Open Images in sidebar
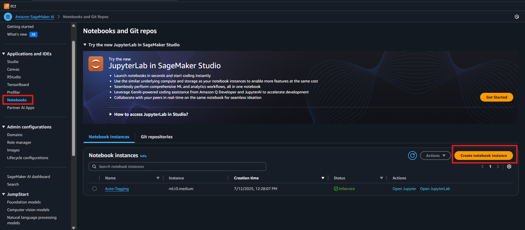This screenshot has width=525, height=230. [13, 150]
